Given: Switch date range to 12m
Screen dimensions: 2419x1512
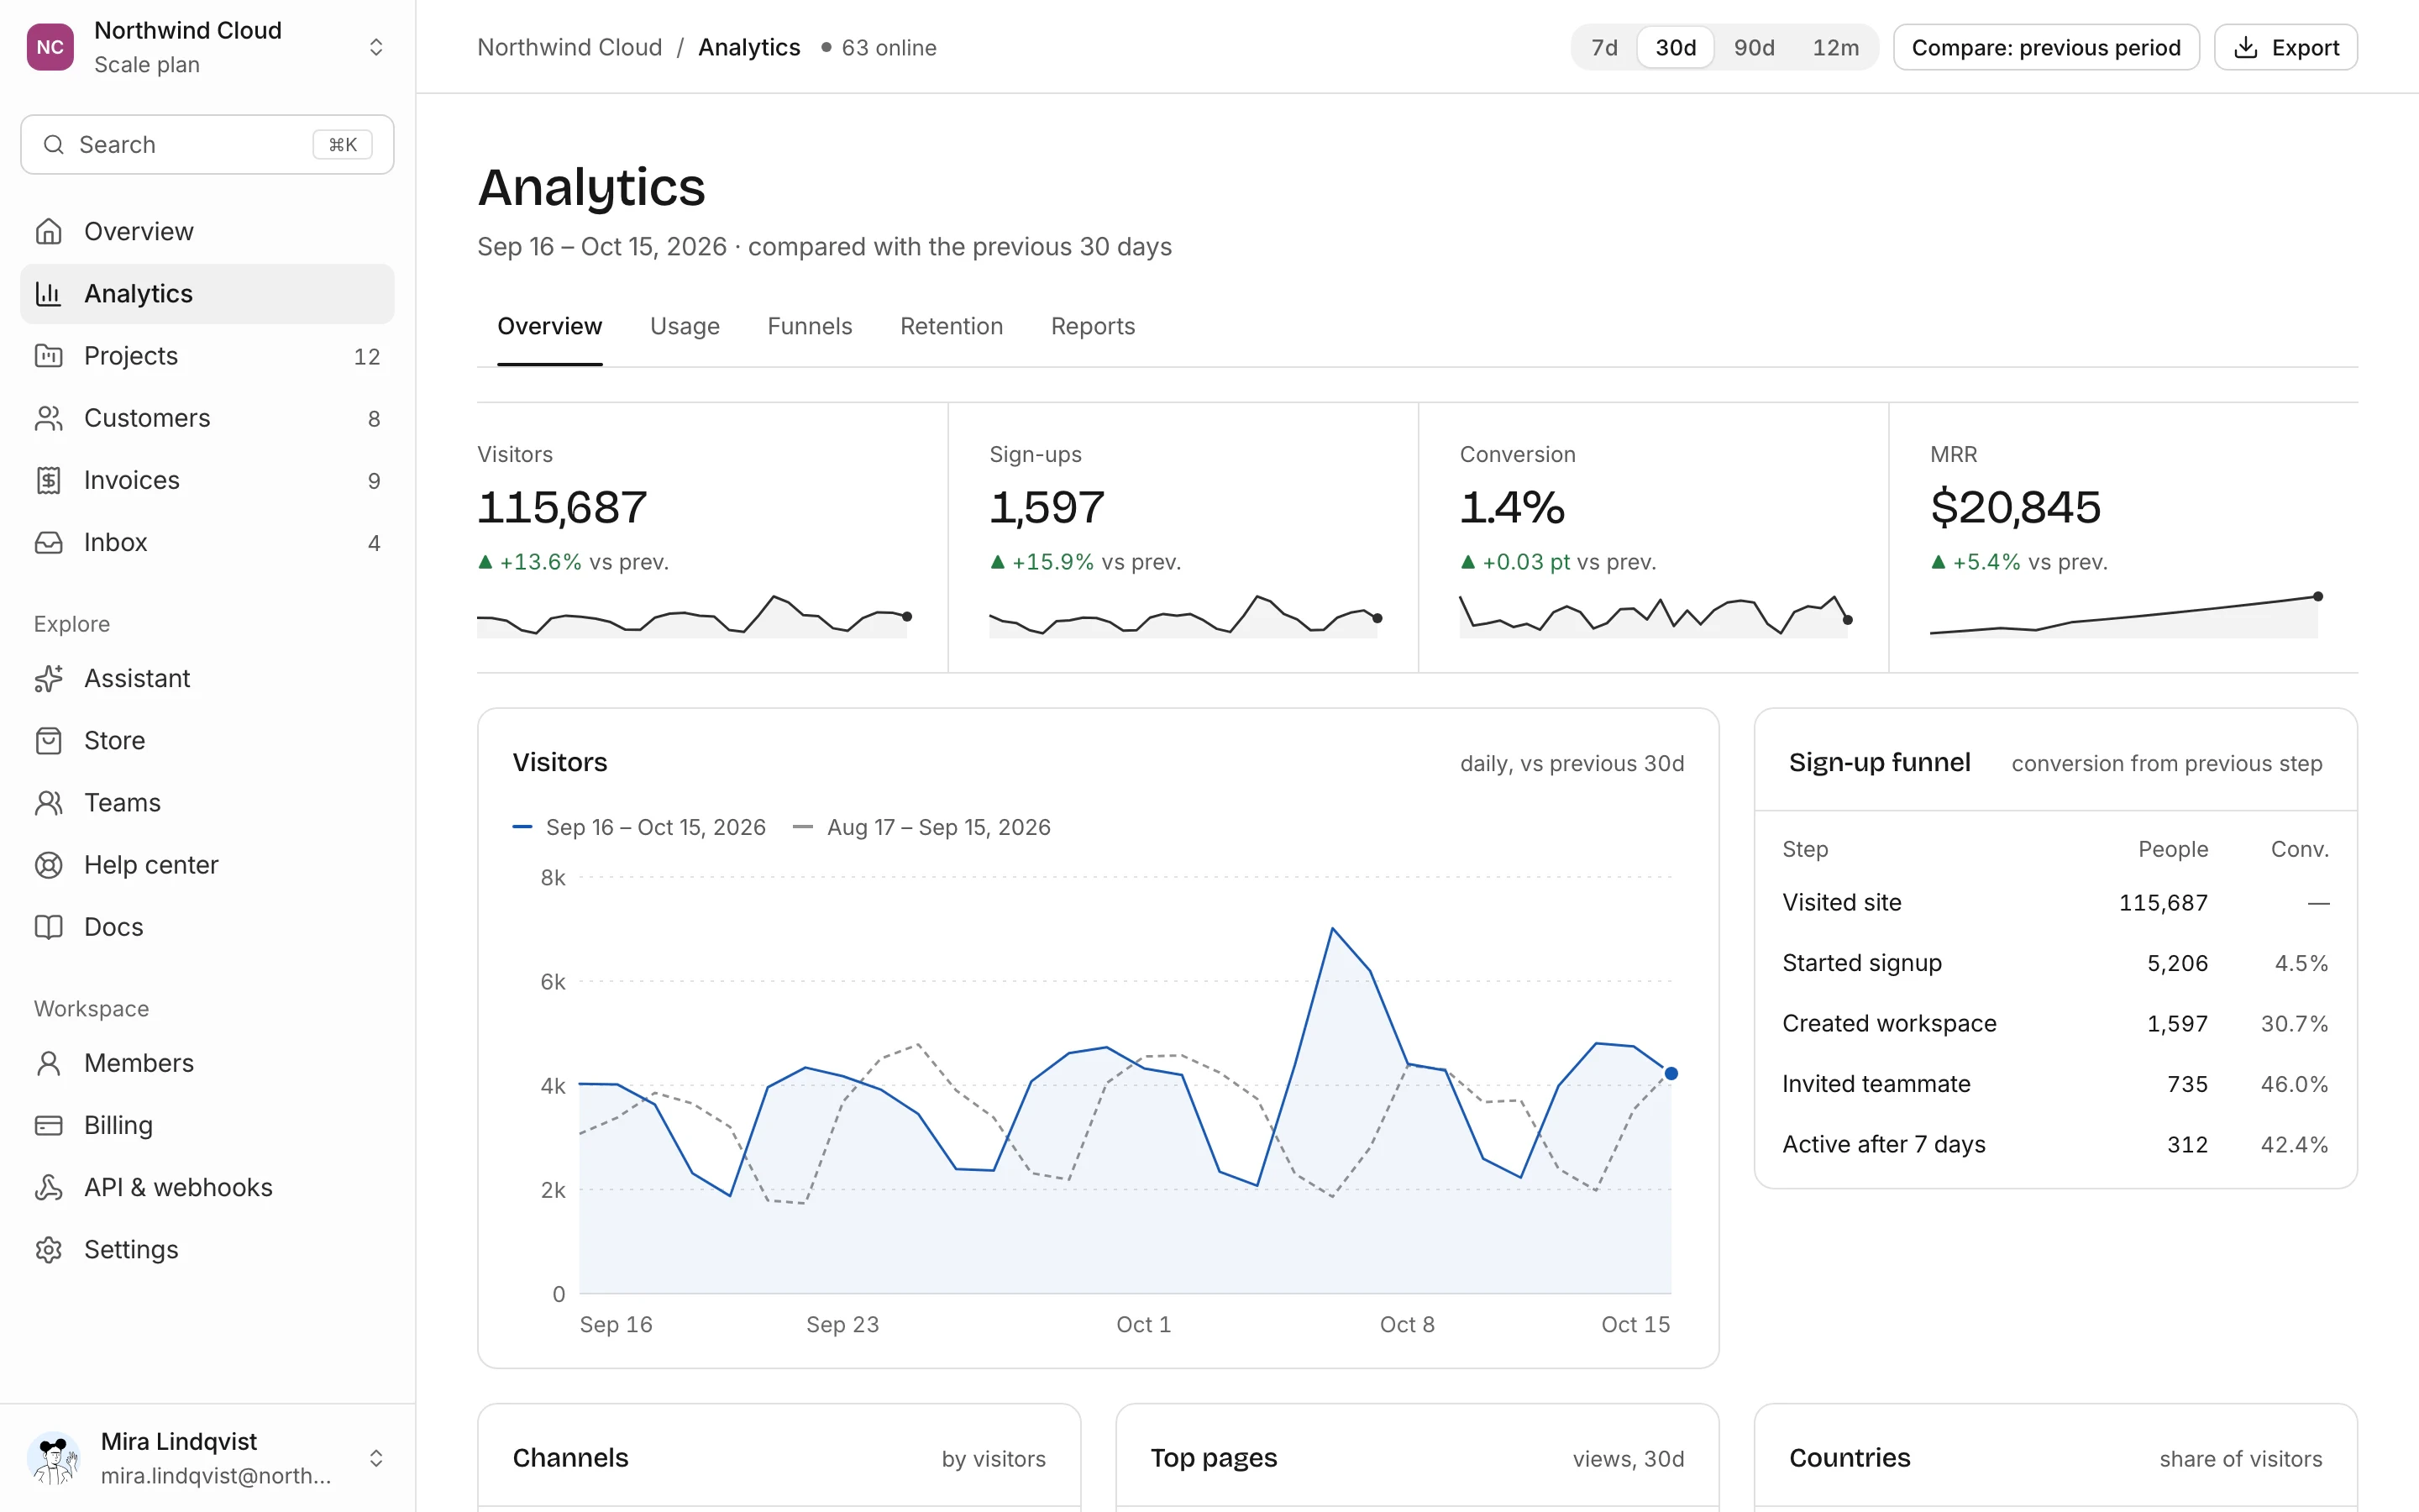Looking at the screenshot, I should tap(1835, 47).
